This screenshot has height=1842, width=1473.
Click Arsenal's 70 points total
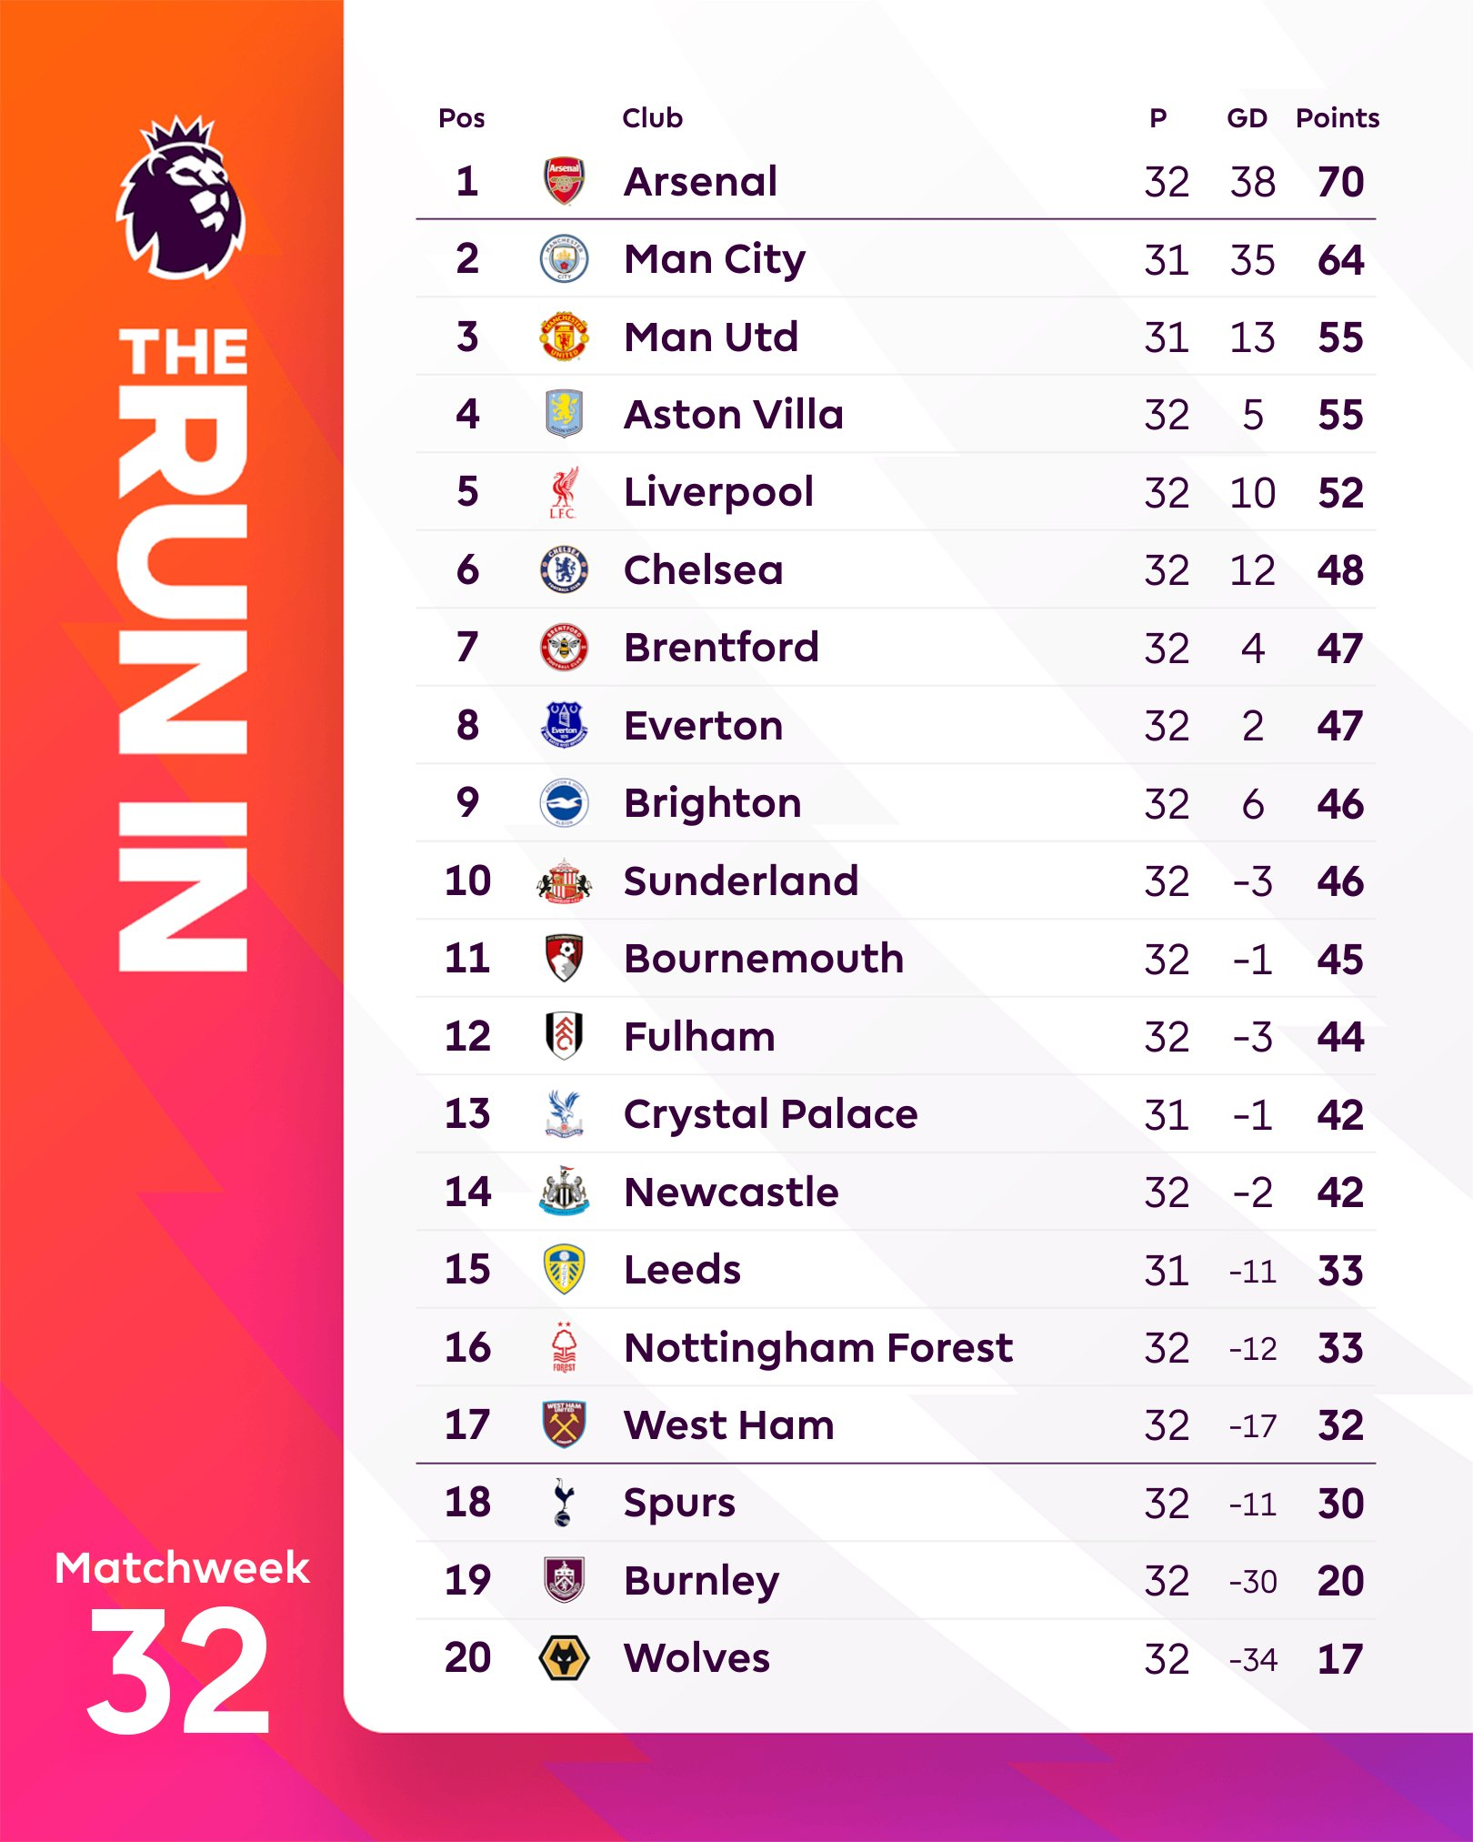pos(1340,182)
